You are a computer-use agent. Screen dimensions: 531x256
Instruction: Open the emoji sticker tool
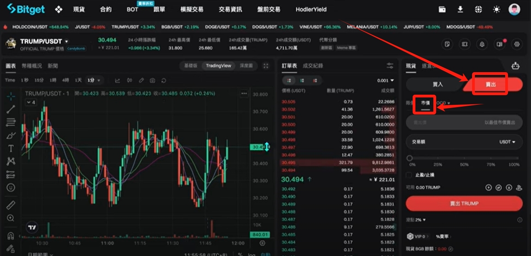click(x=11, y=188)
